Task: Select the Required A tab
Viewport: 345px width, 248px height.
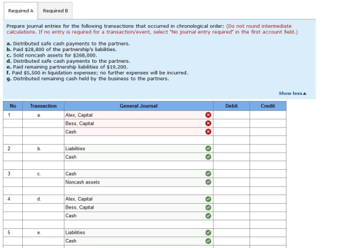Action: coord(21,10)
